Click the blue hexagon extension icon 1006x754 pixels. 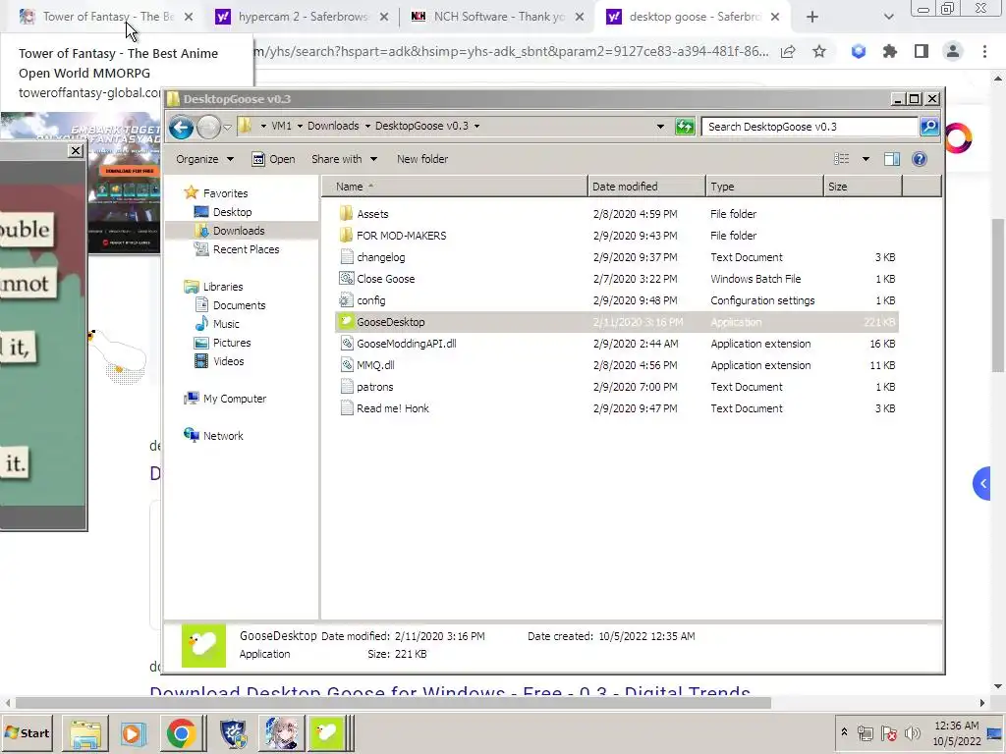(859, 51)
